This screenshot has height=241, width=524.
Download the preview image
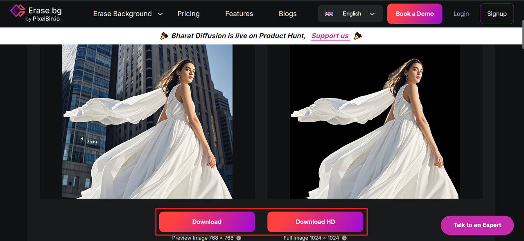[x=207, y=222]
